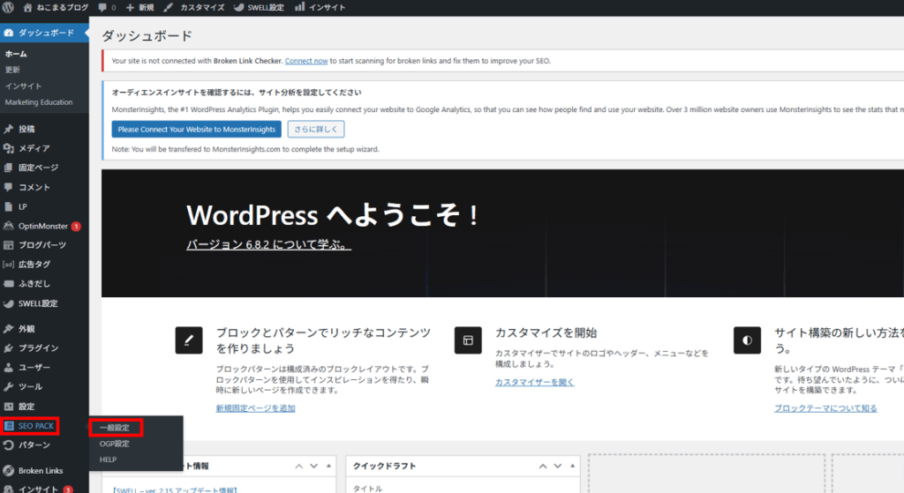Viewport: 904px width, 493px height.
Task: Click ブロックテーマについて知る link
Action: [x=825, y=407]
